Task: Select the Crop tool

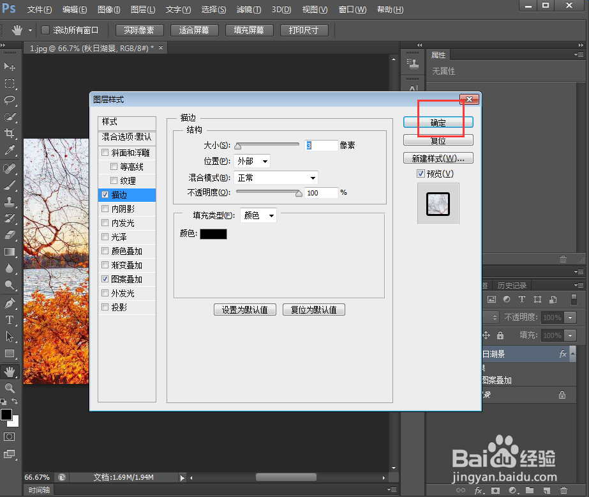Action: click(x=9, y=134)
